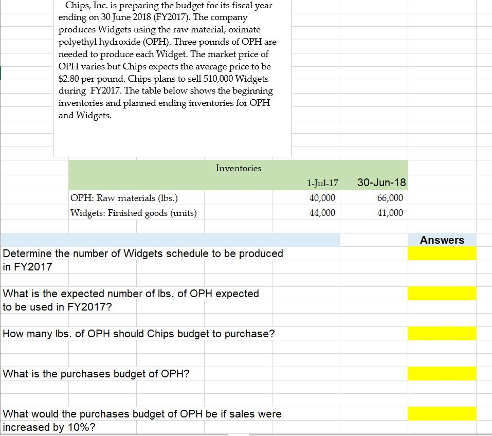Click 'What is the purchases budget of OPH?' cell
The height and width of the screenshot is (436, 492).
click(97, 374)
